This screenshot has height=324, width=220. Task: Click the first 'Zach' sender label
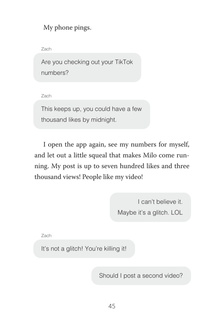46,49
